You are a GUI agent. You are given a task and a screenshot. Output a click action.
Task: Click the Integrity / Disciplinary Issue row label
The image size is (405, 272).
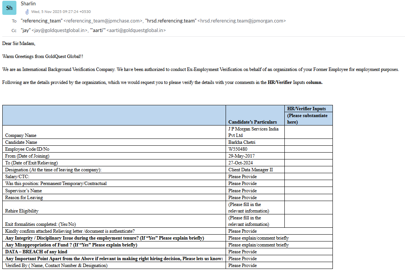coord(104,238)
